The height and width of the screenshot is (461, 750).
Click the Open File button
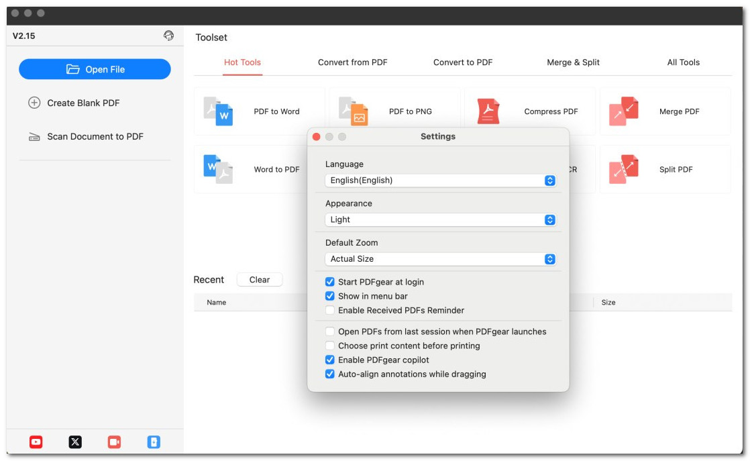tap(95, 69)
